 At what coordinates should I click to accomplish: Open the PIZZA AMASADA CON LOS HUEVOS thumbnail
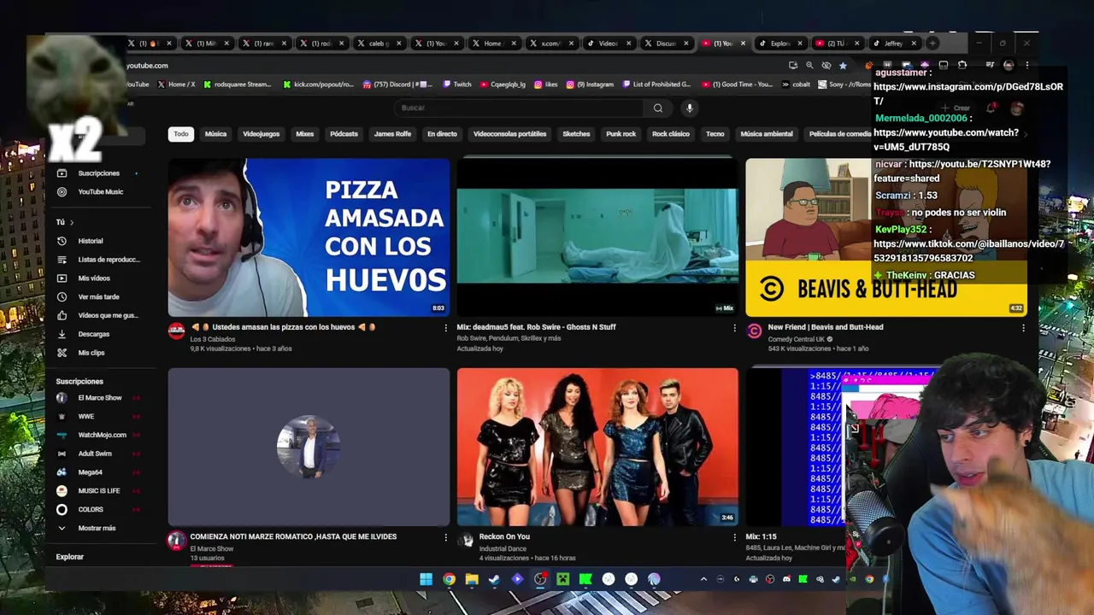(x=309, y=237)
